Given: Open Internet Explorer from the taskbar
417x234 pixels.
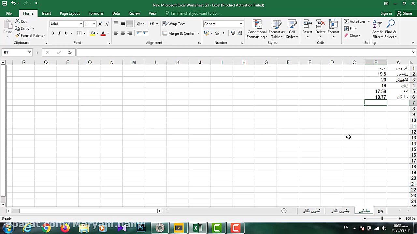Looking at the screenshot, I should click(27, 228).
